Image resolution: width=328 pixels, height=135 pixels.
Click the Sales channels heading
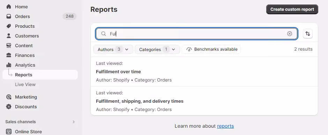coord(21,122)
